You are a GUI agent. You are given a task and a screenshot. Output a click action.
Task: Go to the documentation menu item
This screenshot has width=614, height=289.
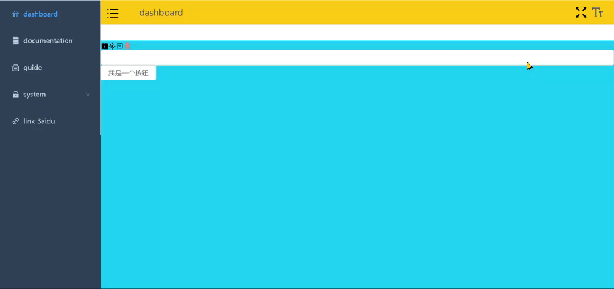pyautogui.click(x=48, y=41)
